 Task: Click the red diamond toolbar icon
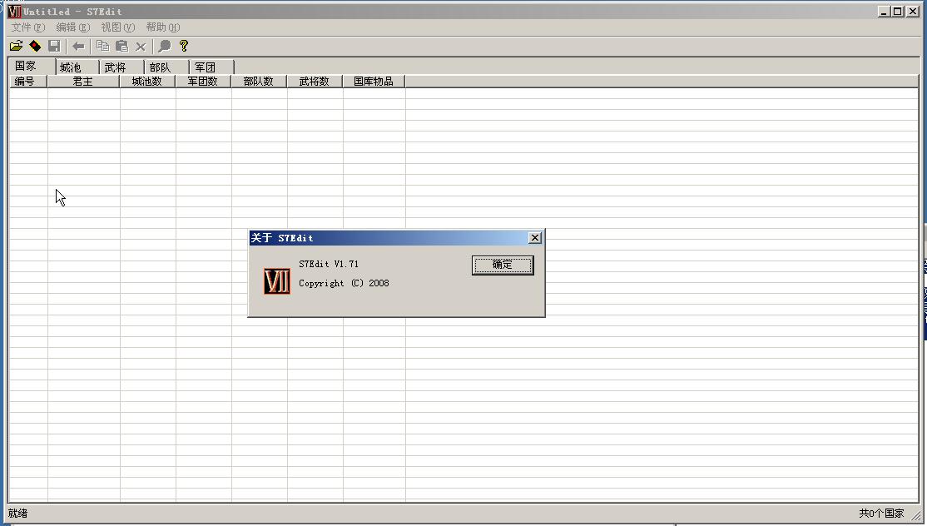36,46
